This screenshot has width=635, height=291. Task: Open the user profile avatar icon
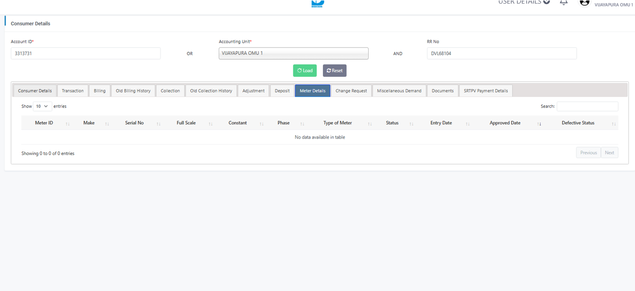(x=584, y=3)
